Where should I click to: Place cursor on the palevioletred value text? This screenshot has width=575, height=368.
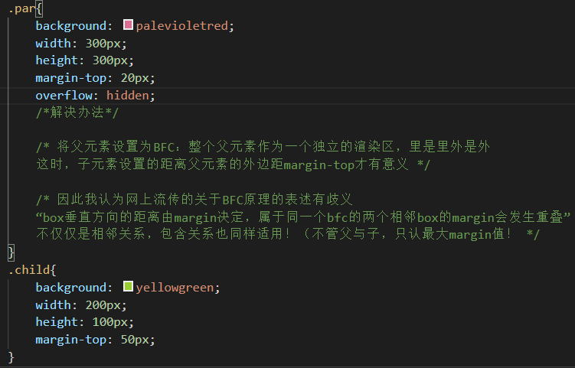182,26
